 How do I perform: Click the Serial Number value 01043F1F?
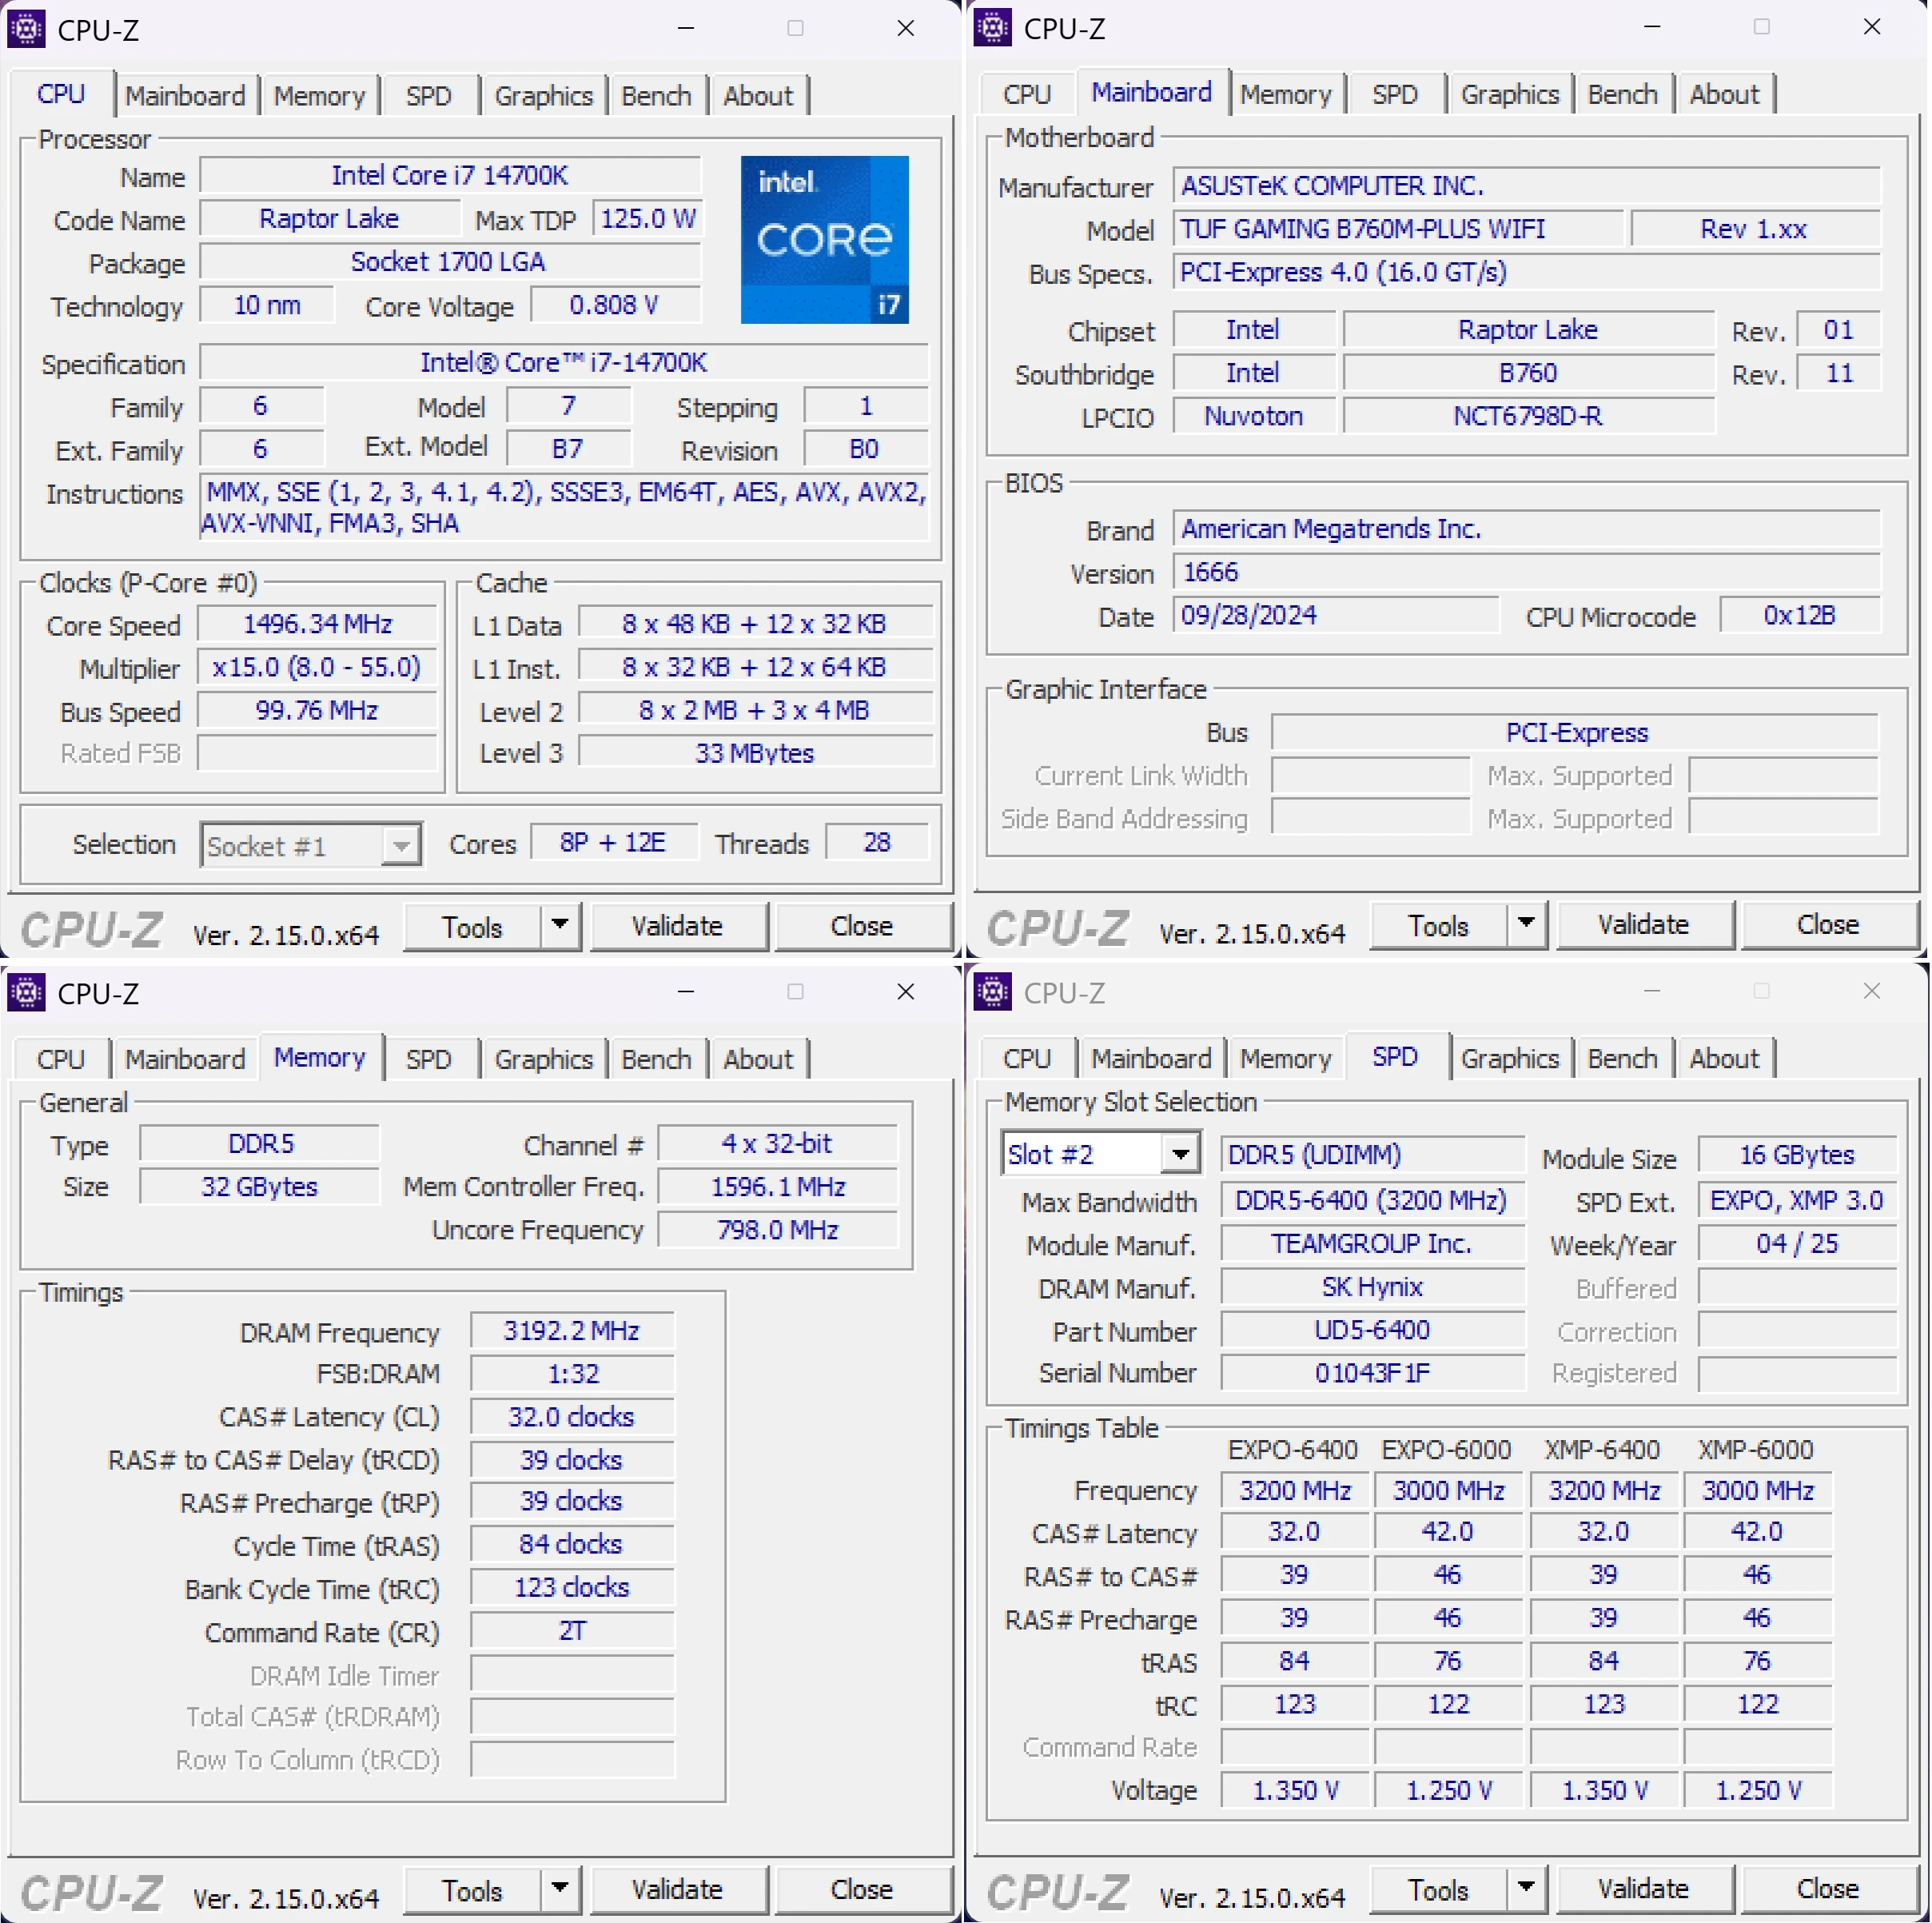pyautogui.click(x=1372, y=1373)
